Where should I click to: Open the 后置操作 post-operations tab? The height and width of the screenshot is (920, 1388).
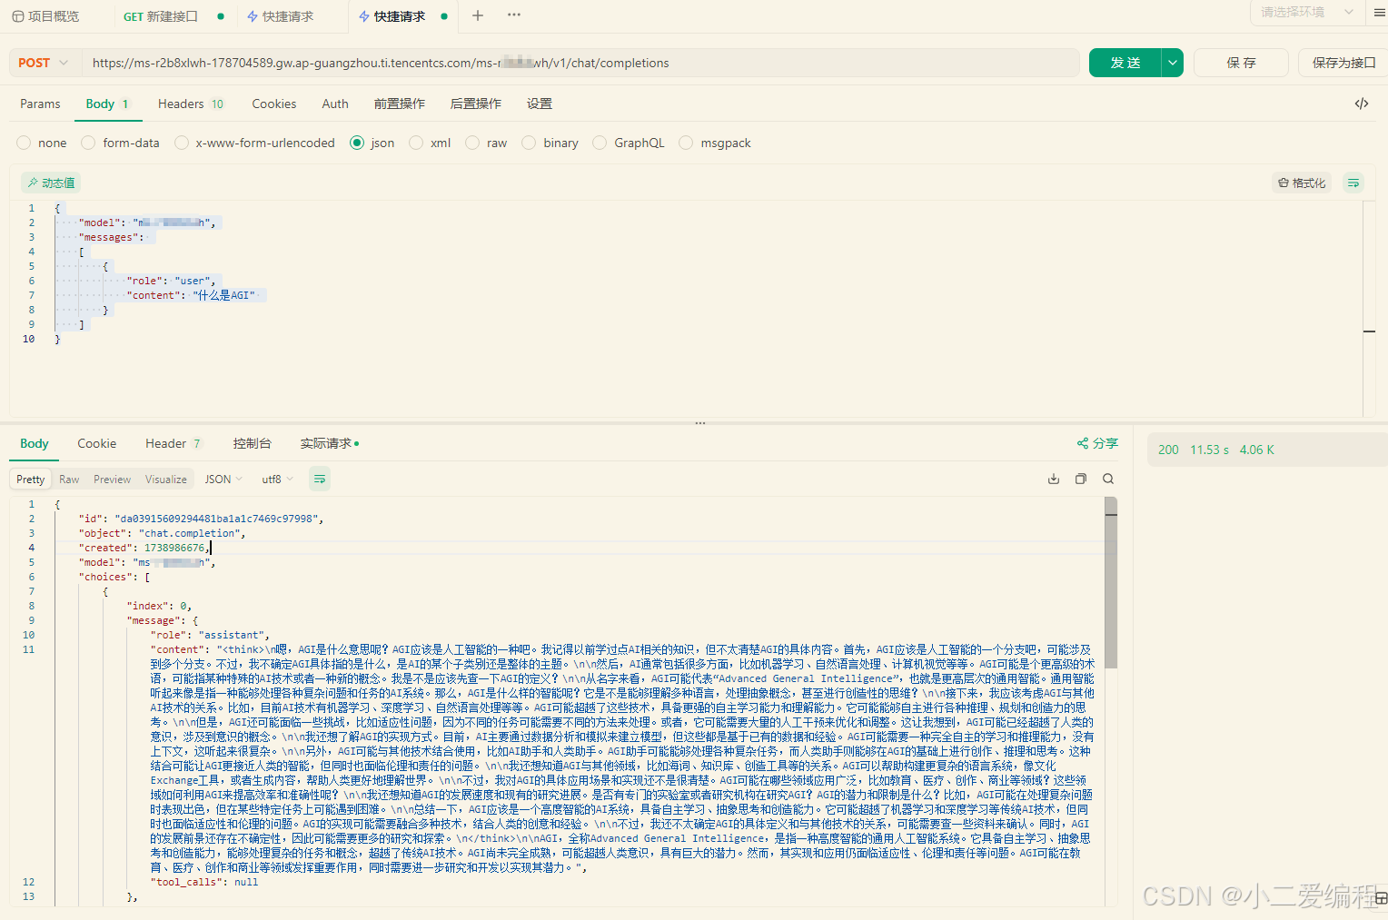point(476,104)
